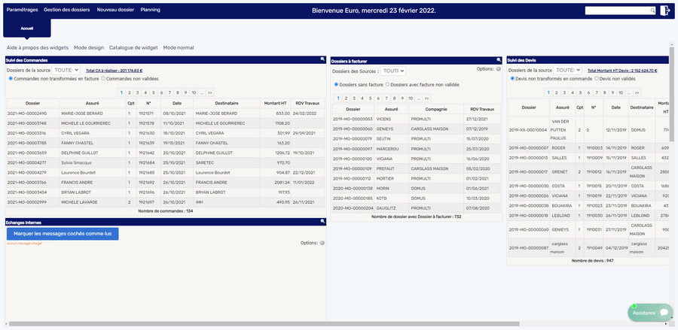Open Options gear in Dossiers à facturer widget
The image size is (678, 330).
pos(498,69)
